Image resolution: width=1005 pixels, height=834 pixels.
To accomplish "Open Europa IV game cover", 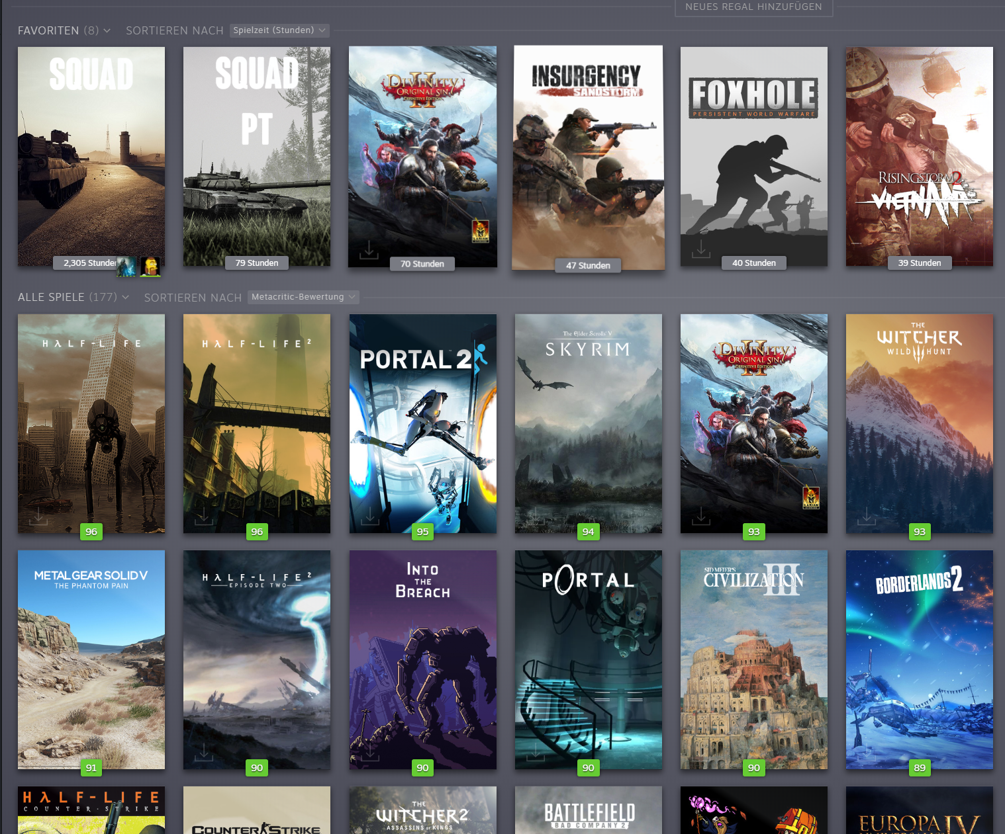I will [920, 810].
